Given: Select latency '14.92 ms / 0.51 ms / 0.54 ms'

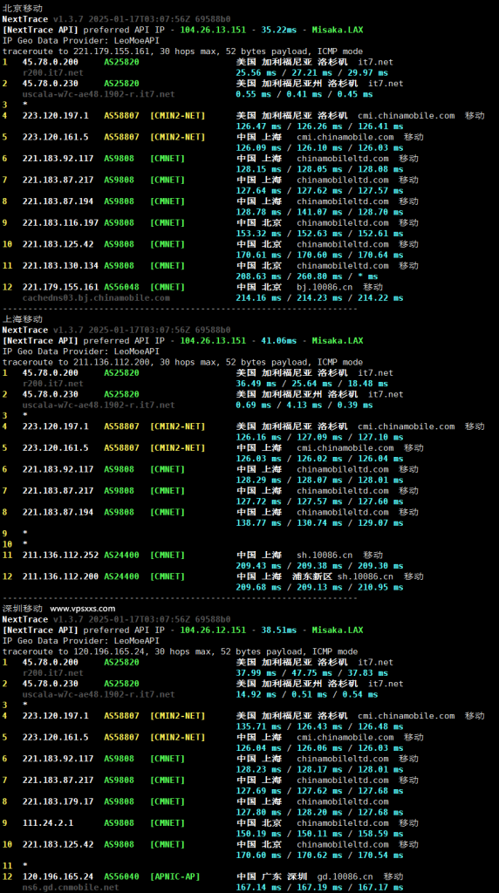Looking at the screenshot, I should [x=307, y=694].
